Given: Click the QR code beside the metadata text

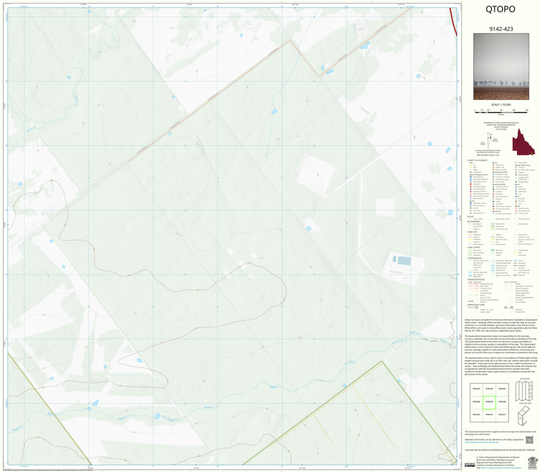Looking at the screenshot, I should (529, 440).
